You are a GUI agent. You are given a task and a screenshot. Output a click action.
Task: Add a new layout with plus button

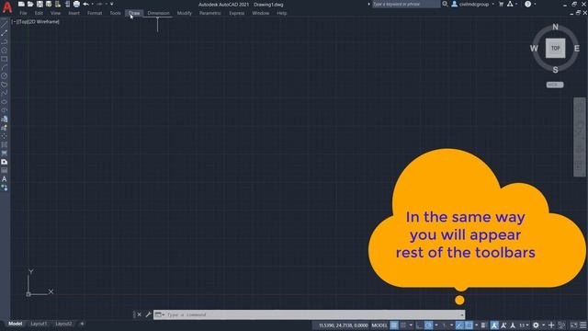(82, 324)
